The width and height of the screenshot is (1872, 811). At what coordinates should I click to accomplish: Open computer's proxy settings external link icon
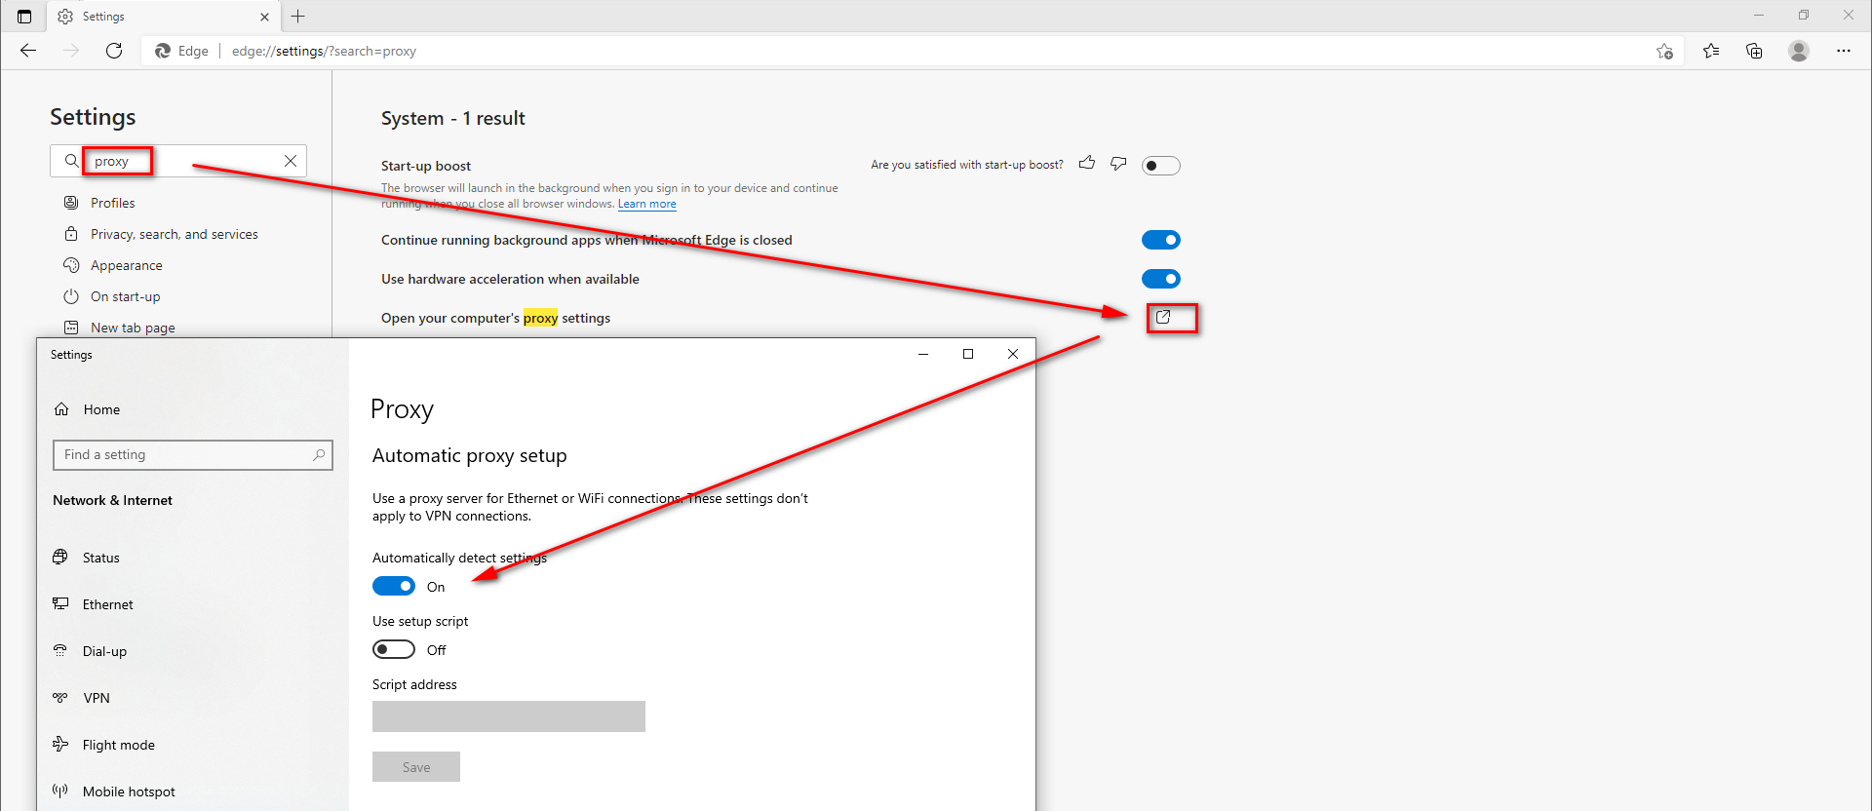(1163, 317)
